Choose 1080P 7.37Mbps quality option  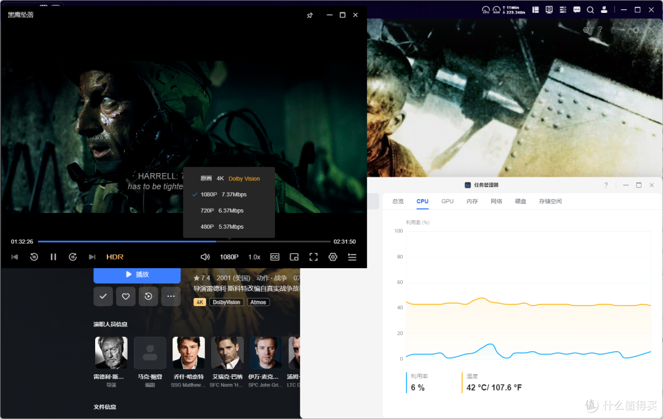(229, 194)
